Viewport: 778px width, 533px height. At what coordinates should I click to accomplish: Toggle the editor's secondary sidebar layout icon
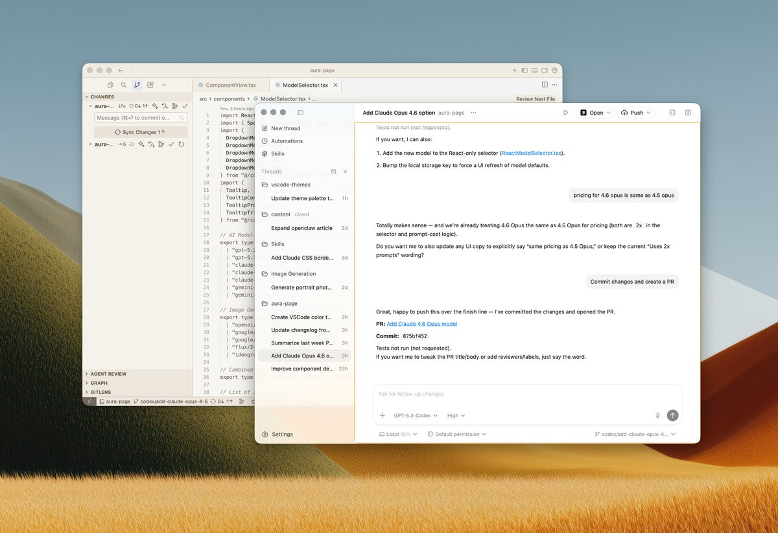(x=545, y=70)
